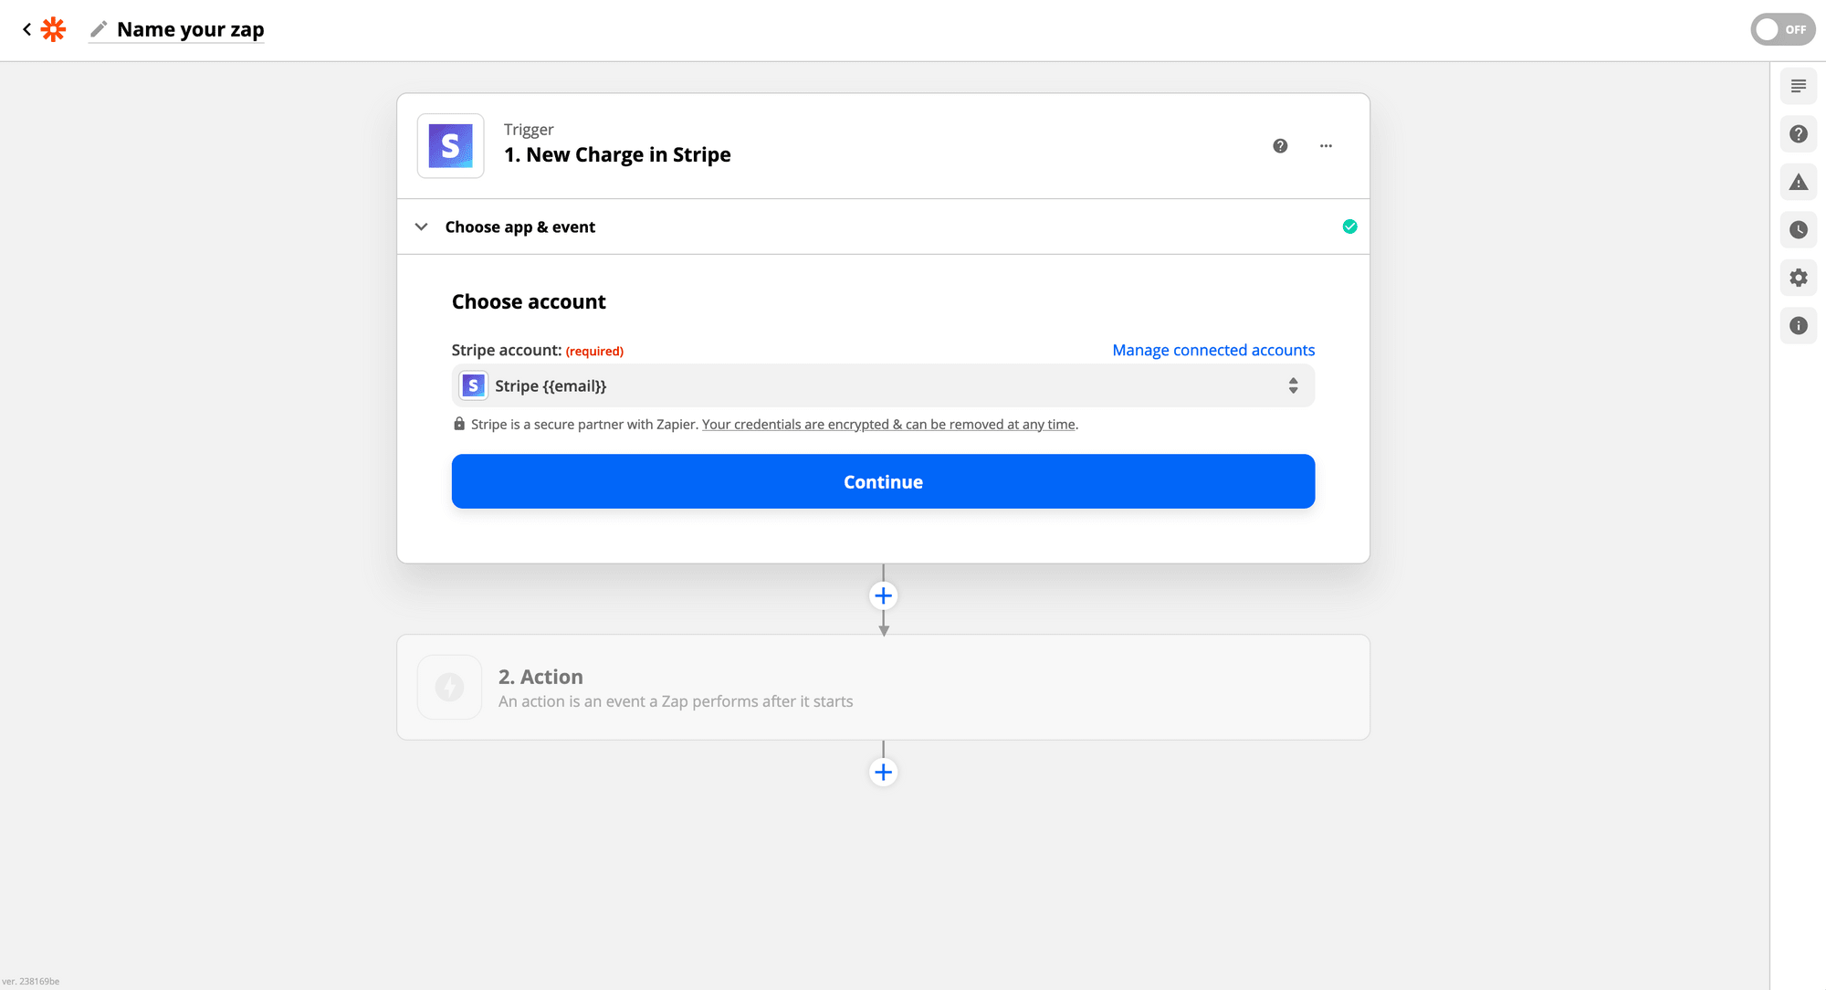
Task: Show the zap info details icon
Action: click(1798, 326)
